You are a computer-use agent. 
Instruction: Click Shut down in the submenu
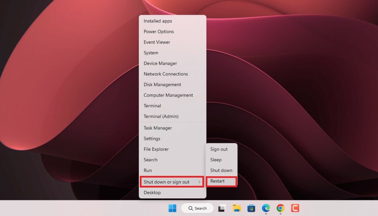pyautogui.click(x=221, y=171)
